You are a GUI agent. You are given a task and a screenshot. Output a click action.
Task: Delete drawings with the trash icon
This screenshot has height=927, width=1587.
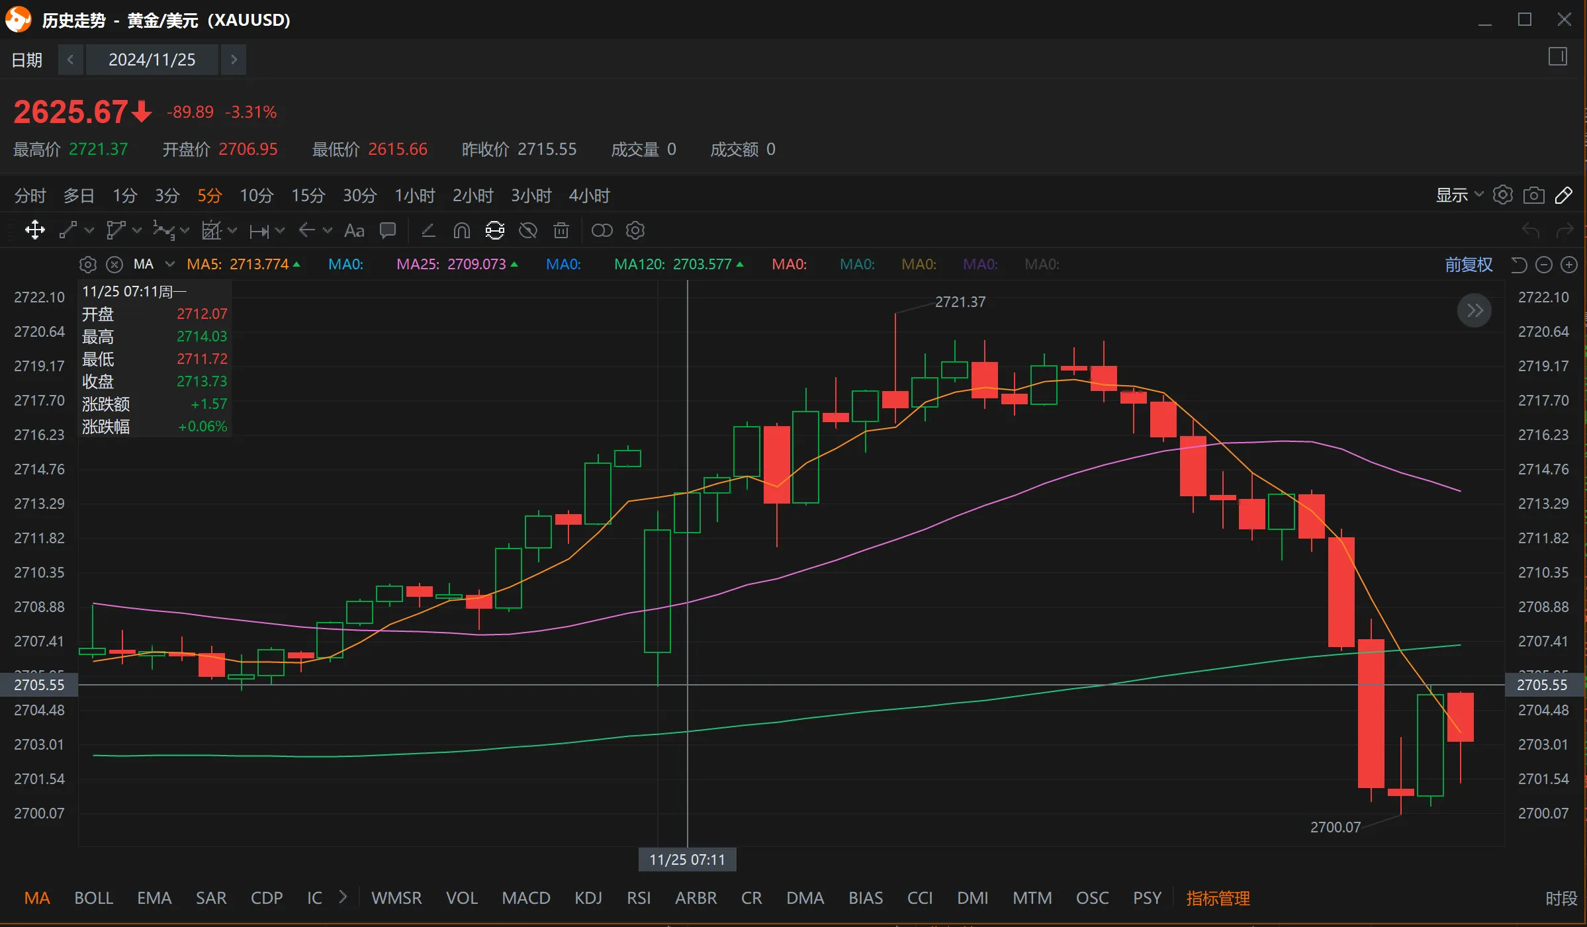click(561, 230)
